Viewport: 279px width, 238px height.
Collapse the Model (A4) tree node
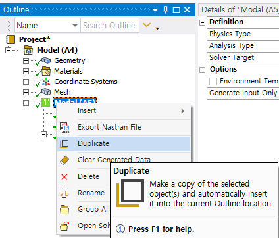point(8,50)
